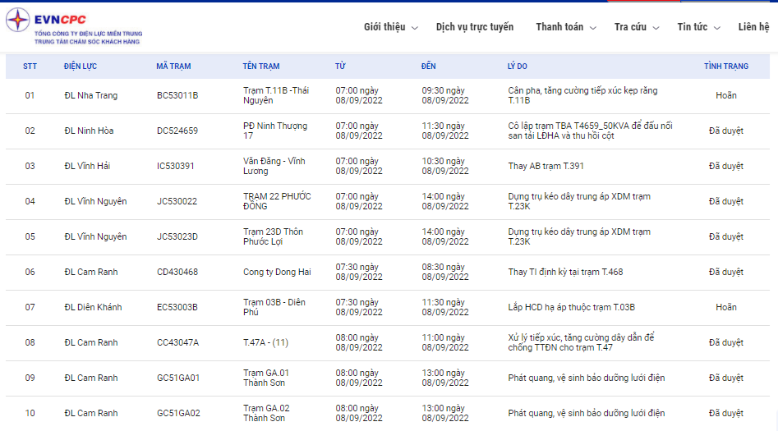Image resolution: width=778 pixels, height=431 pixels.
Task: Expand the Tra cứu menu
Action: pos(637,27)
